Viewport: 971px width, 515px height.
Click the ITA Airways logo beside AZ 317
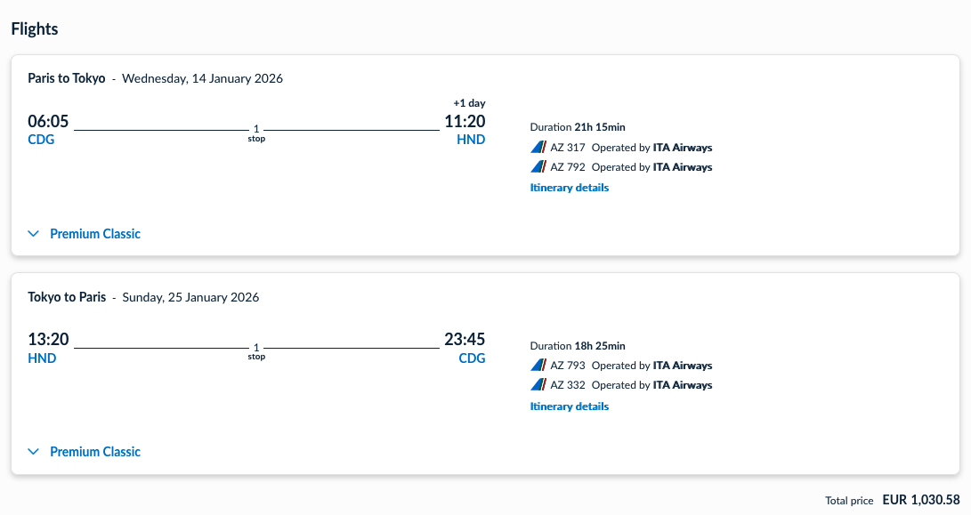[x=538, y=148]
